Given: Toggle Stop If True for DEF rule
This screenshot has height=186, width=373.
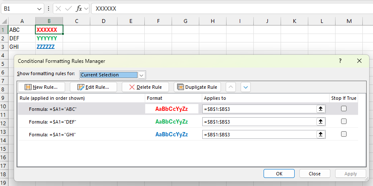Looking at the screenshot, I should pyautogui.click(x=344, y=121).
